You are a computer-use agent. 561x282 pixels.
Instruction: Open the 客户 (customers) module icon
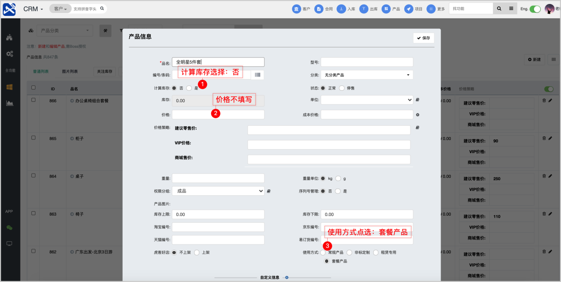(x=296, y=9)
